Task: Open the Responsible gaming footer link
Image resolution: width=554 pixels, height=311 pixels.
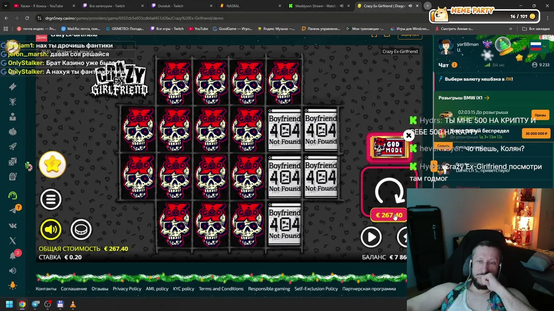Action: pyautogui.click(x=269, y=289)
